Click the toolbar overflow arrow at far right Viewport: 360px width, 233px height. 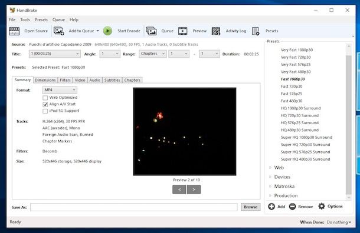[353, 36]
